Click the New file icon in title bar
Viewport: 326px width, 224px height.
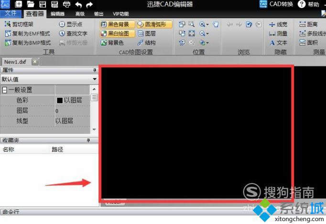(19, 4)
